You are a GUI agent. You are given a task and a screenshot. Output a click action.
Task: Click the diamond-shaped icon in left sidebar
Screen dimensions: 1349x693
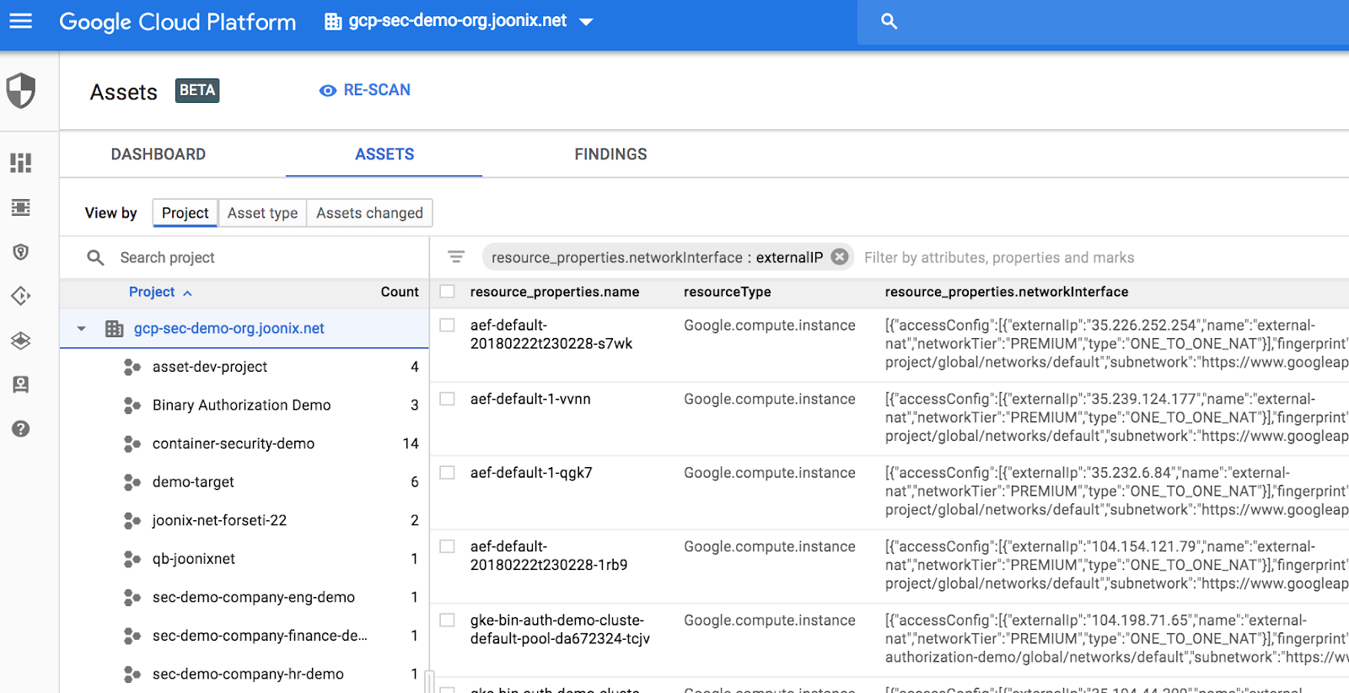pyautogui.click(x=21, y=296)
